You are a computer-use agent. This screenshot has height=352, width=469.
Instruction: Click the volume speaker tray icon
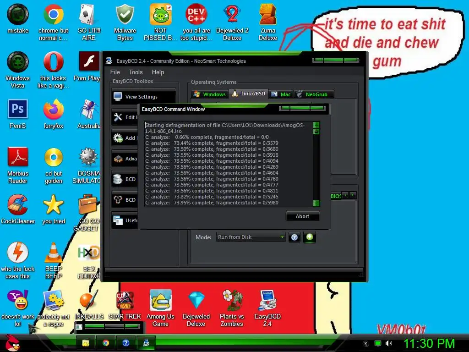point(389,343)
